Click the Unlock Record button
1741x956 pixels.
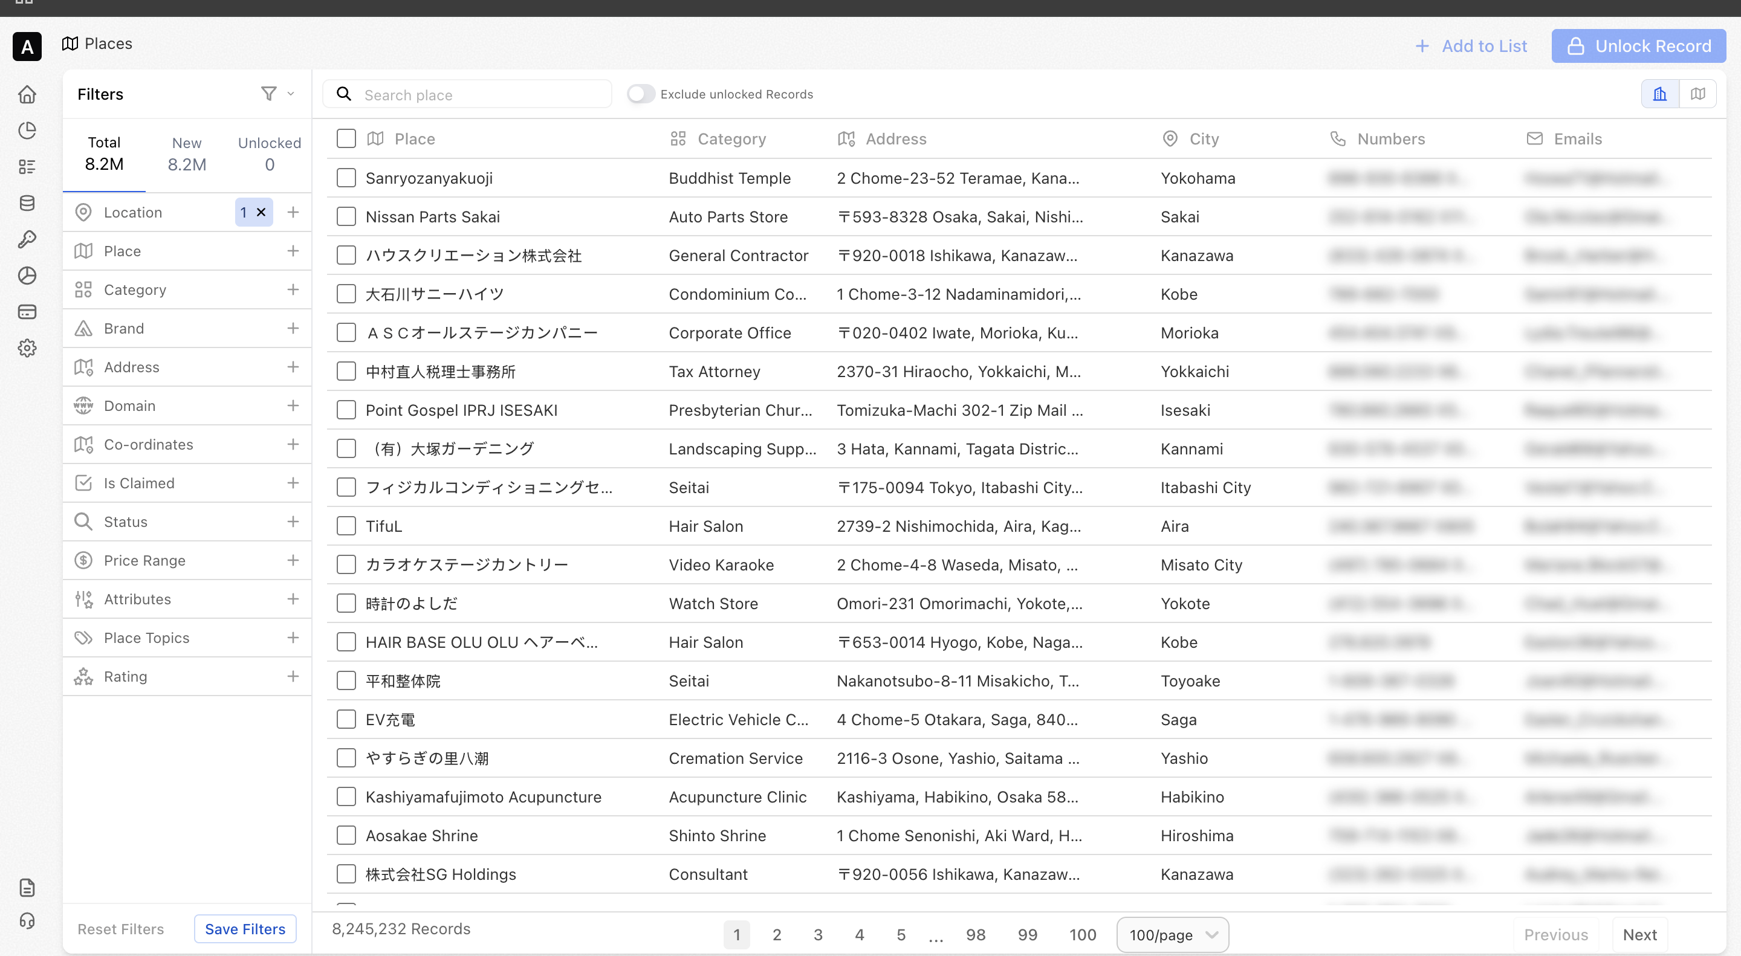point(1638,46)
